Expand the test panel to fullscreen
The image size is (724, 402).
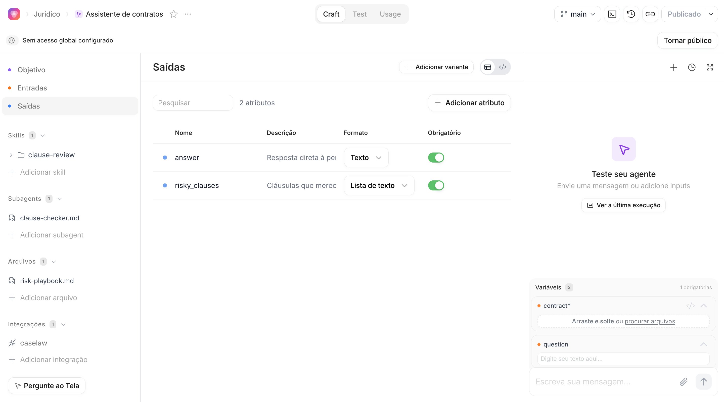(710, 67)
